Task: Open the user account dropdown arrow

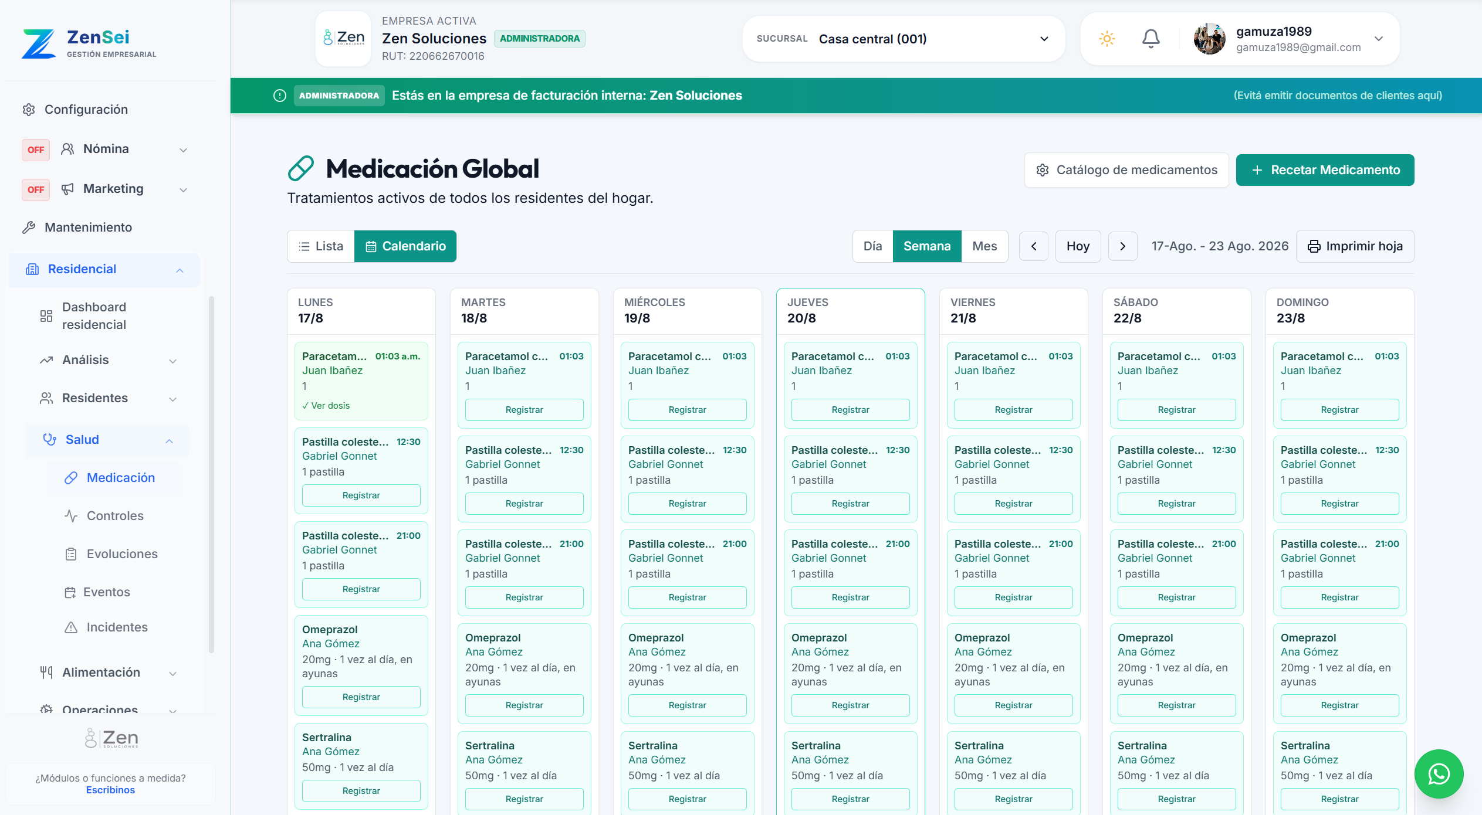Action: coord(1379,39)
